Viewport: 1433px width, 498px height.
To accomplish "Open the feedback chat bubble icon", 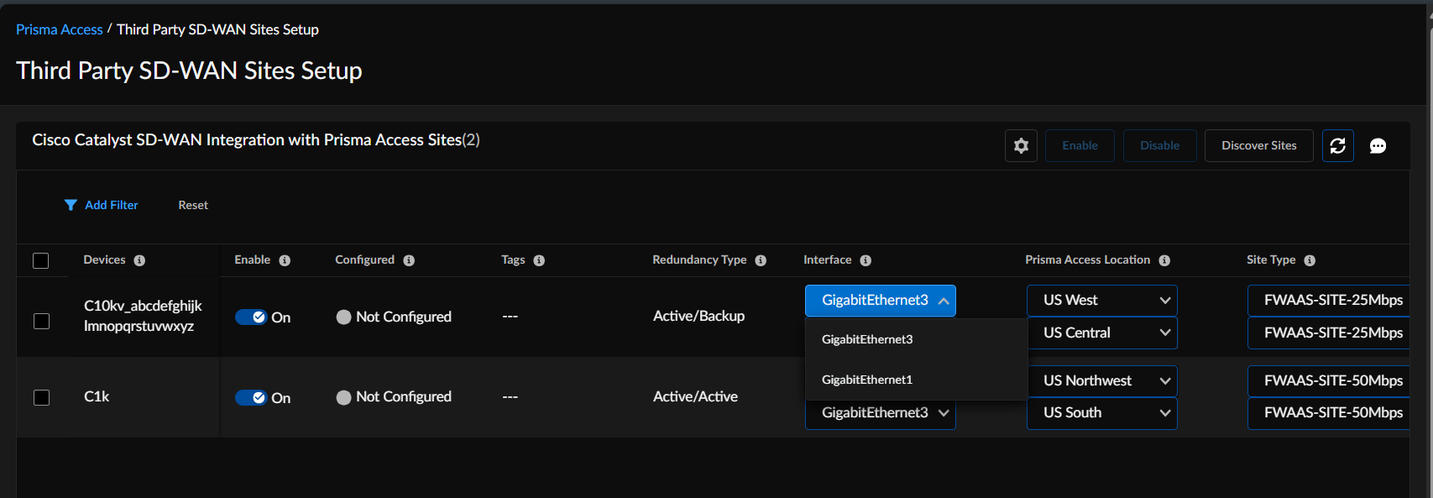I will coord(1378,146).
